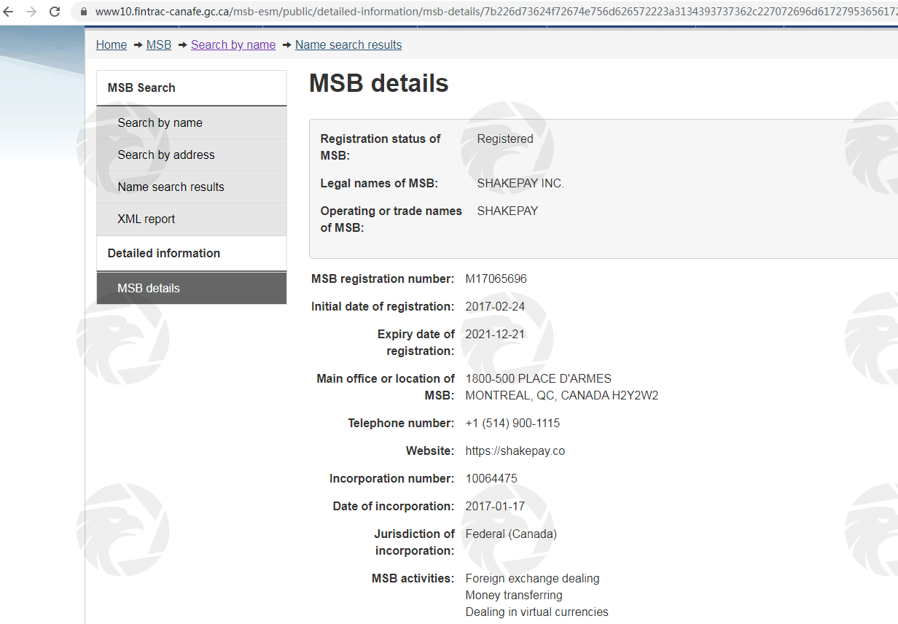The image size is (898, 624).
Task: Click trade name SHAKEPAY value
Action: click(x=507, y=211)
